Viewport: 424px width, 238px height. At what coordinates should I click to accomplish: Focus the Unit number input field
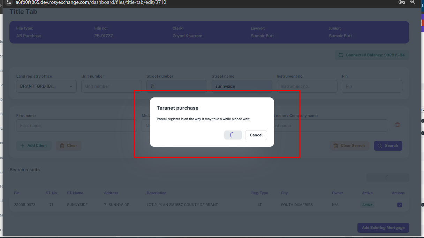point(111,86)
